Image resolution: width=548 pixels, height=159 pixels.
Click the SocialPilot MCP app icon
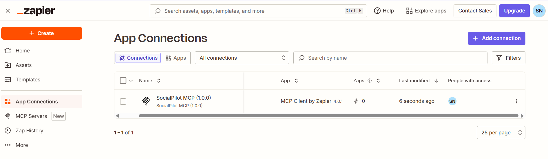146,101
